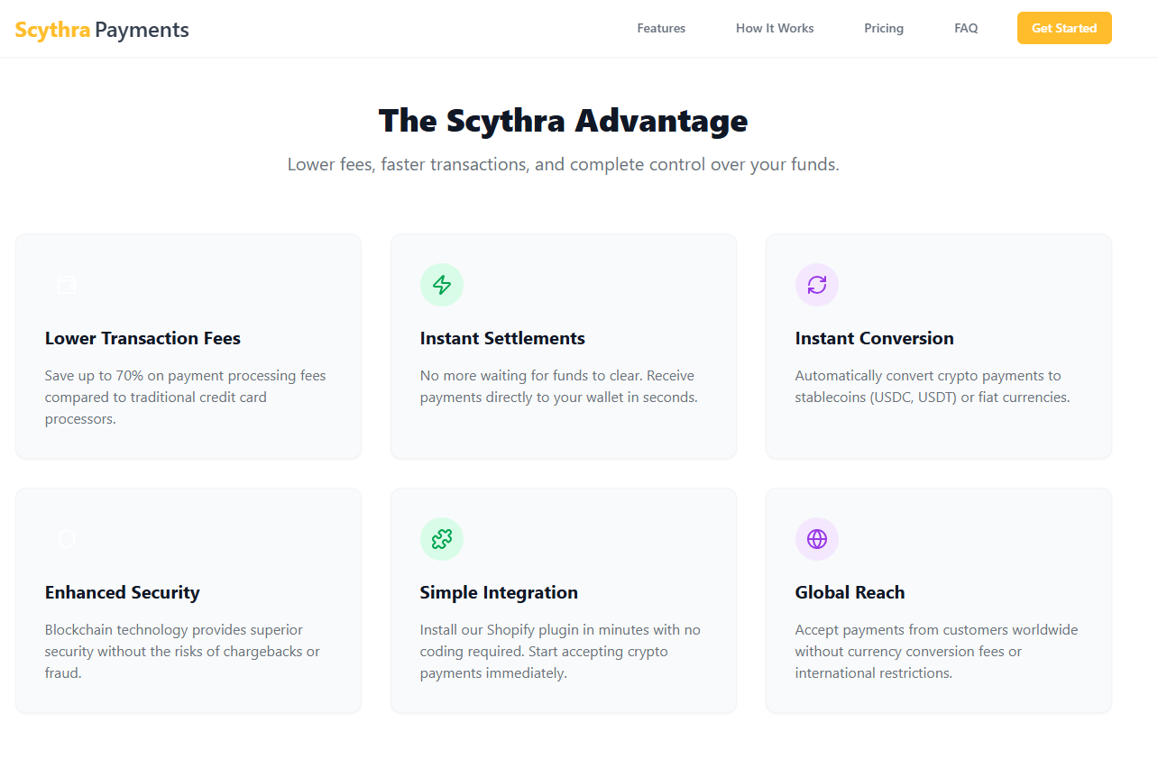Open the Features navigation item
The height and width of the screenshot is (759, 1158).
click(x=661, y=28)
